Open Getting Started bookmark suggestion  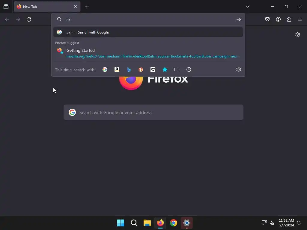tap(148, 53)
